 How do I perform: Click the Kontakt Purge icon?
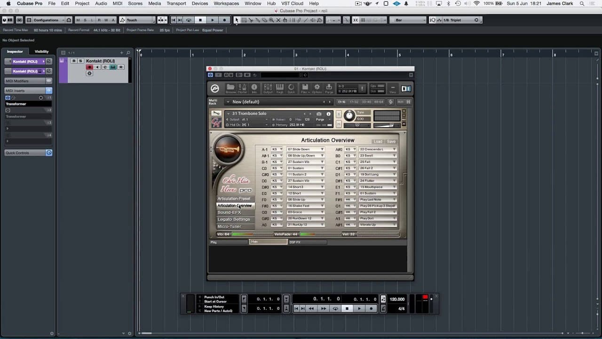click(x=329, y=88)
